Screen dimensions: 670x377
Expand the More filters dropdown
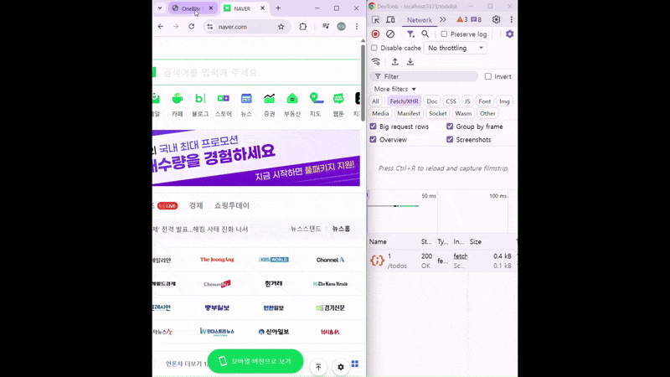[394, 89]
